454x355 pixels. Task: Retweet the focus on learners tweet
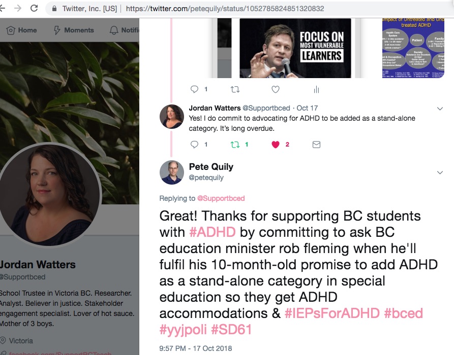(235, 90)
